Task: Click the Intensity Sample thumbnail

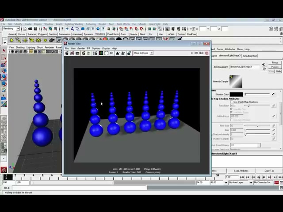Action: 236,81
